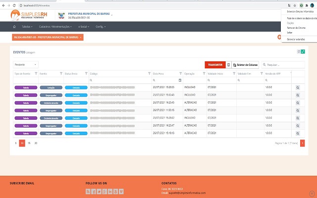Click the Pesquisar search field
The height and width of the screenshot is (198, 317).
283,65
